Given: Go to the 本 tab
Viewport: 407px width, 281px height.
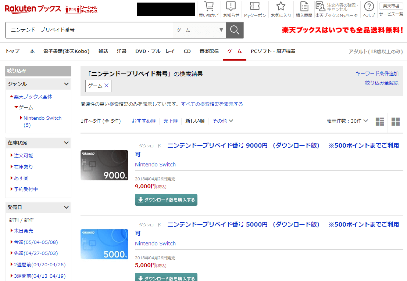Looking at the screenshot, I should click(32, 51).
